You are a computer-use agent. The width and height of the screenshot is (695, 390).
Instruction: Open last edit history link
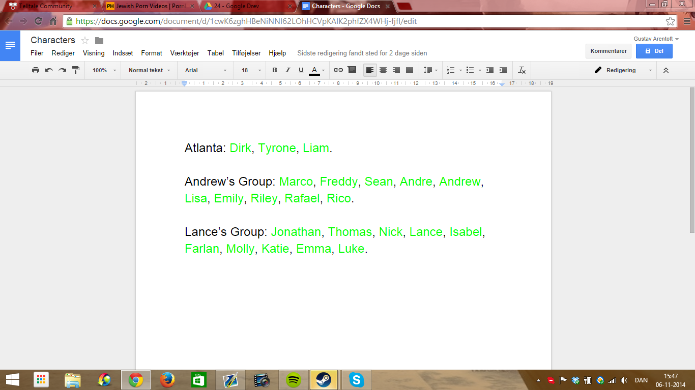pos(362,53)
